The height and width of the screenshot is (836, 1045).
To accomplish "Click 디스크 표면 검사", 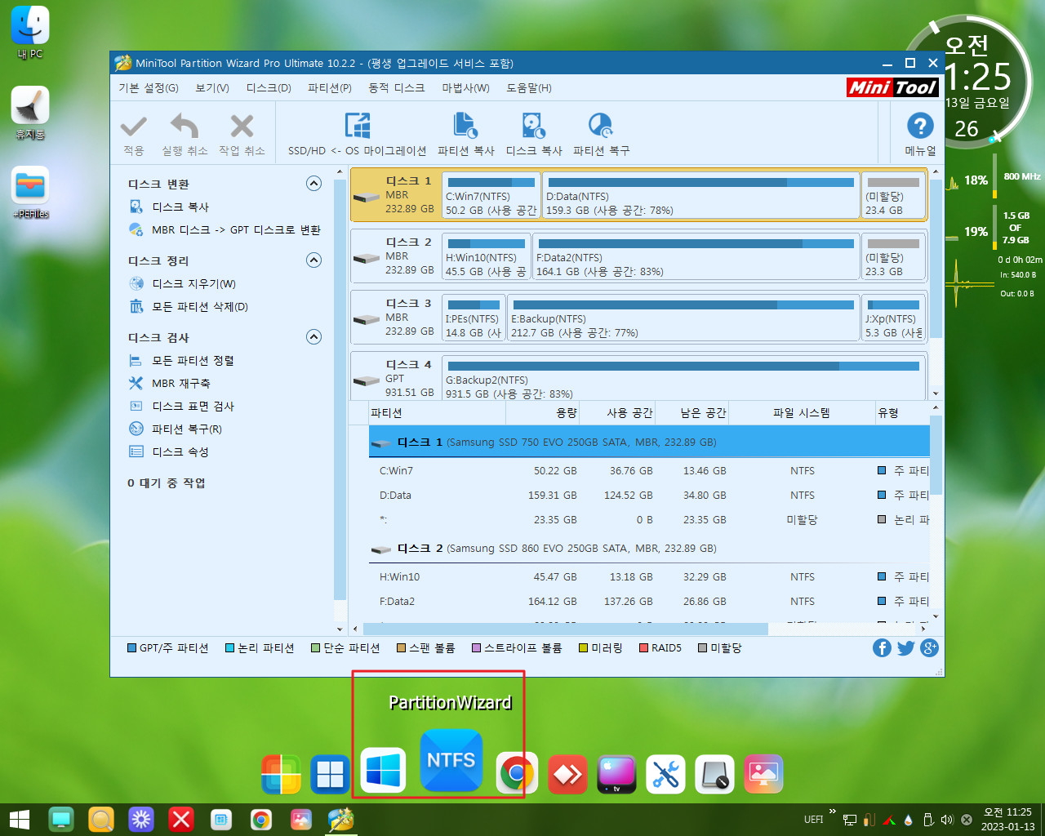I will point(193,406).
